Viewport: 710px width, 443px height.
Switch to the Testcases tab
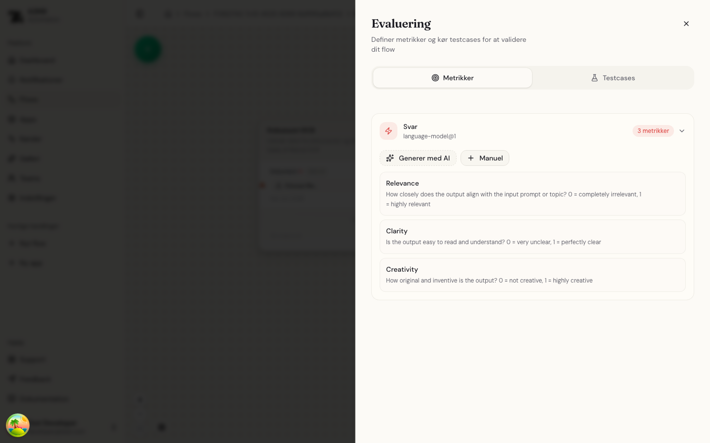pyautogui.click(x=613, y=78)
